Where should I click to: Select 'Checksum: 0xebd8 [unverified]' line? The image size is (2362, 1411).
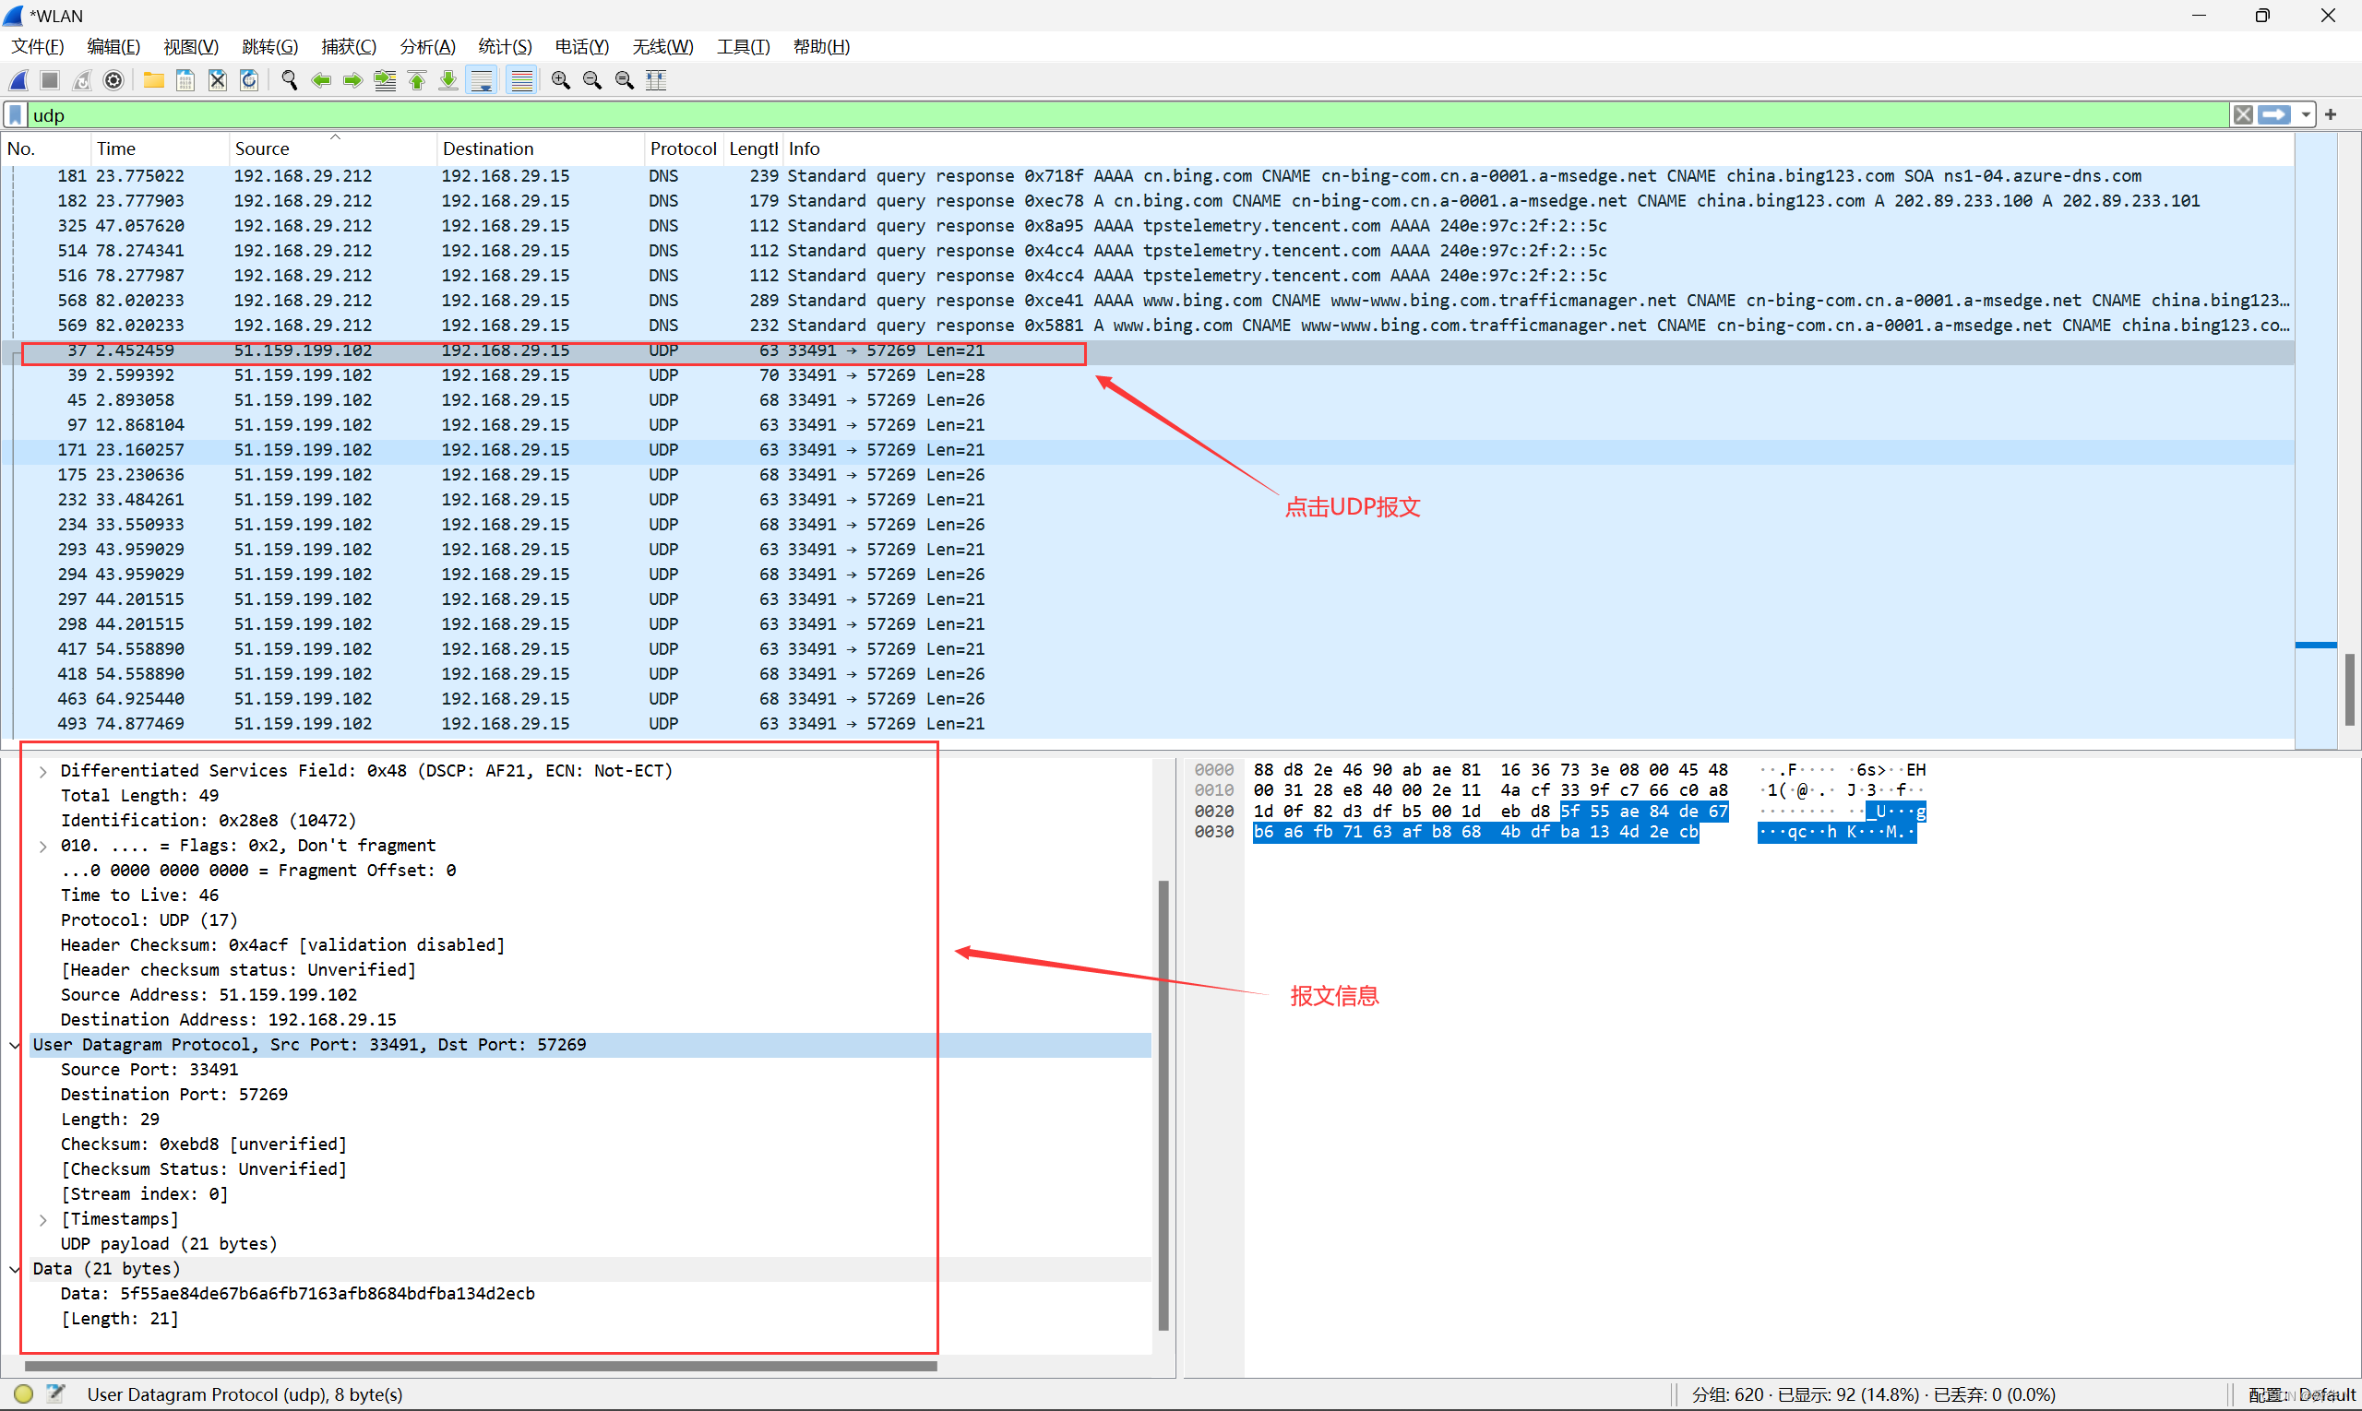coord(204,1144)
